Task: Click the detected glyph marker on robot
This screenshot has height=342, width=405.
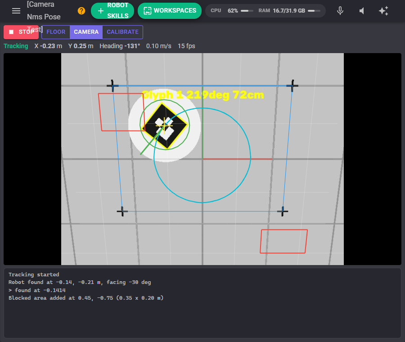Action: [165, 126]
